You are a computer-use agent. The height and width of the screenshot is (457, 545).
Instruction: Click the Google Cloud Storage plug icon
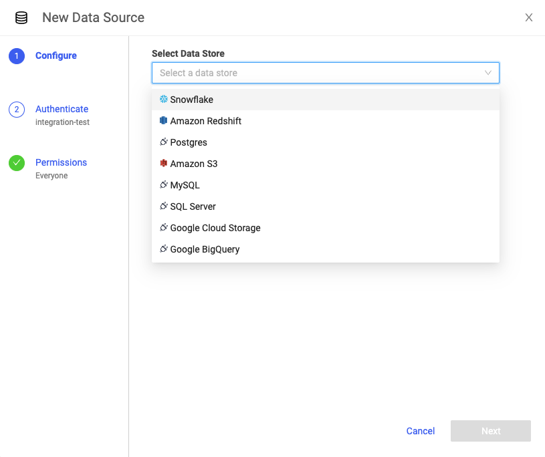pos(164,228)
